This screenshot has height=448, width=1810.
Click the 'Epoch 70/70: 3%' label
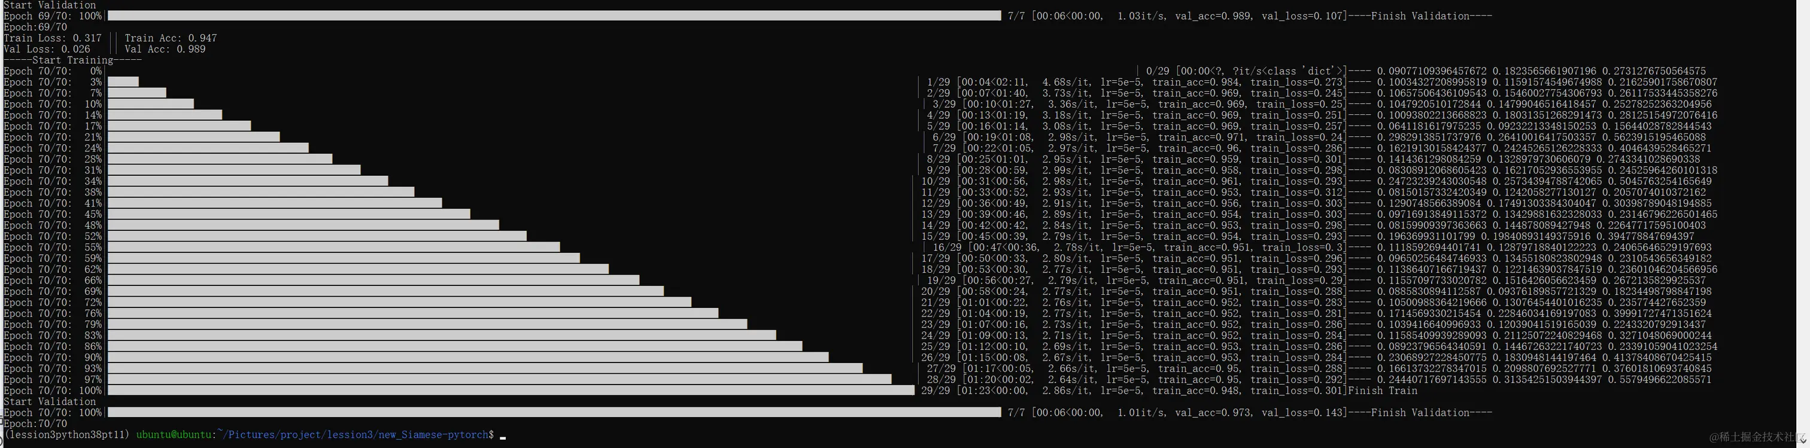(x=53, y=82)
